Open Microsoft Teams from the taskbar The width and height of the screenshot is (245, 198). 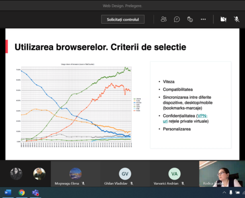[36, 193]
